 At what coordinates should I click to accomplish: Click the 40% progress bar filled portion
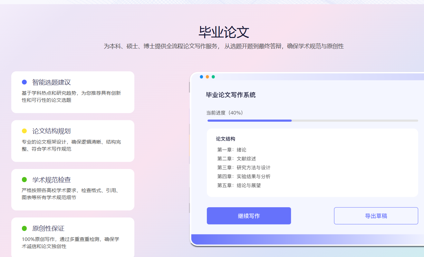pyautogui.click(x=250, y=120)
